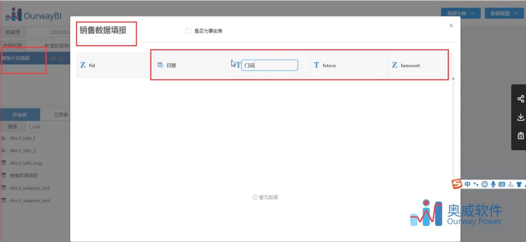The width and height of the screenshot is (526, 242).
Task: Switch to the 所有表 tab
Action: [20, 115]
